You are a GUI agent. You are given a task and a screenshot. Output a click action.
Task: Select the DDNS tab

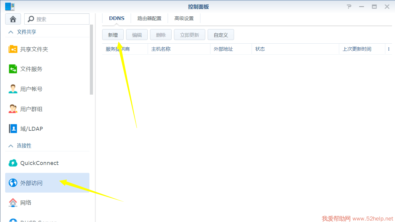click(117, 18)
